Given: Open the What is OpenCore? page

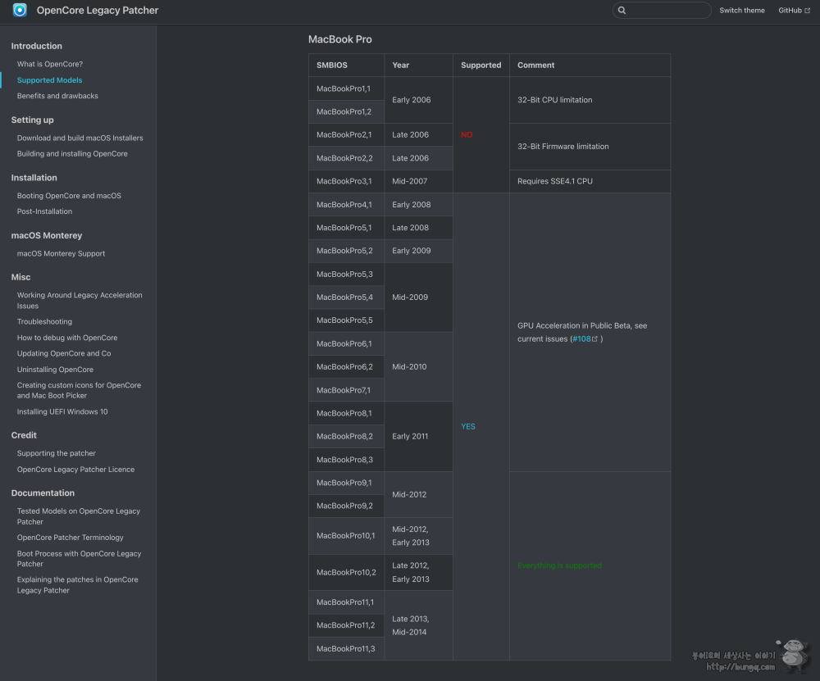Looking at the screenshot, I should click(50, 64).
